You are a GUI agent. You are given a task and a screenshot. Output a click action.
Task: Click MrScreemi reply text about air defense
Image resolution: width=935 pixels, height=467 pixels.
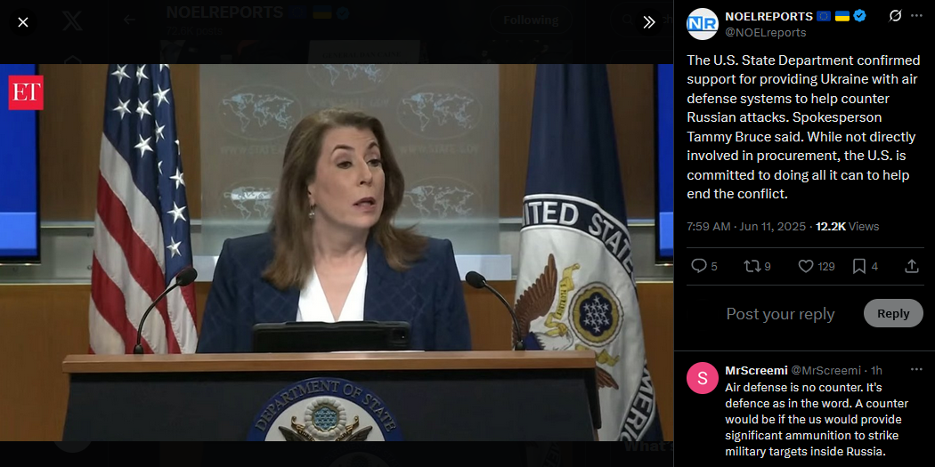pos(817,419)
